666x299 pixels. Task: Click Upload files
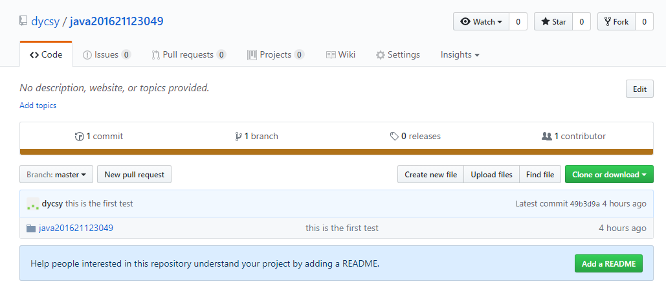pos(491,175)
